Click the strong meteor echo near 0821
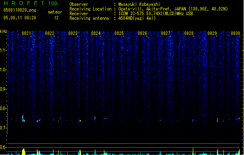Image resolution: width=244 pixels, height=155 pixels. tap(23, 119)
